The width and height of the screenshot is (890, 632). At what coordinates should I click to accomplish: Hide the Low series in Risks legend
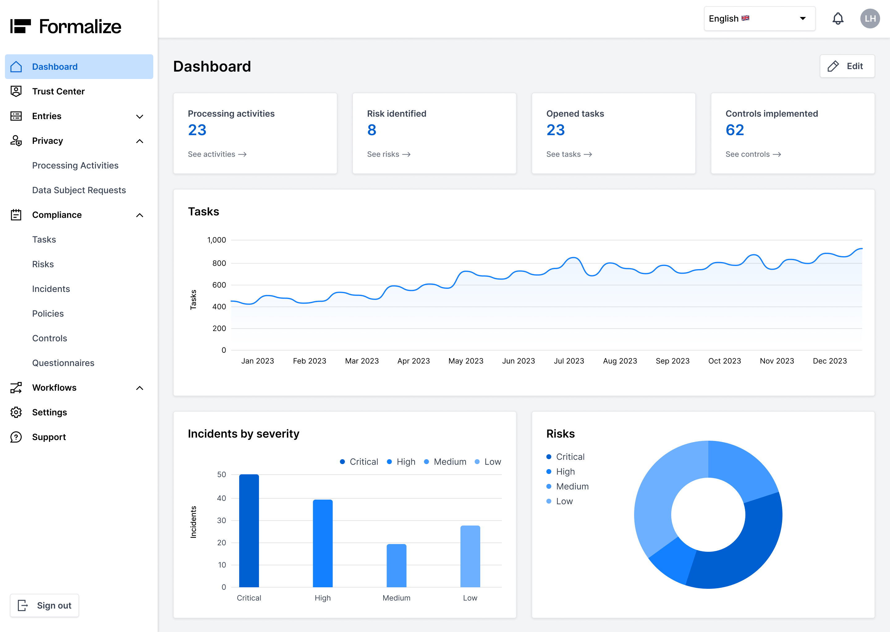(x=559, y=501)
